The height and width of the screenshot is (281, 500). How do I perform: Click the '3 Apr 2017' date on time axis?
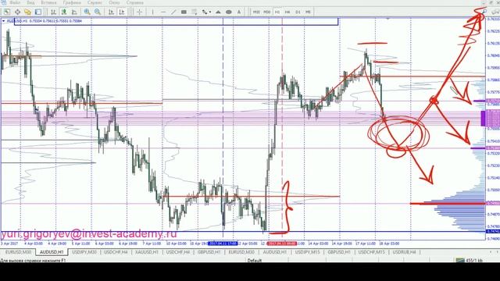tap(9, 244)
